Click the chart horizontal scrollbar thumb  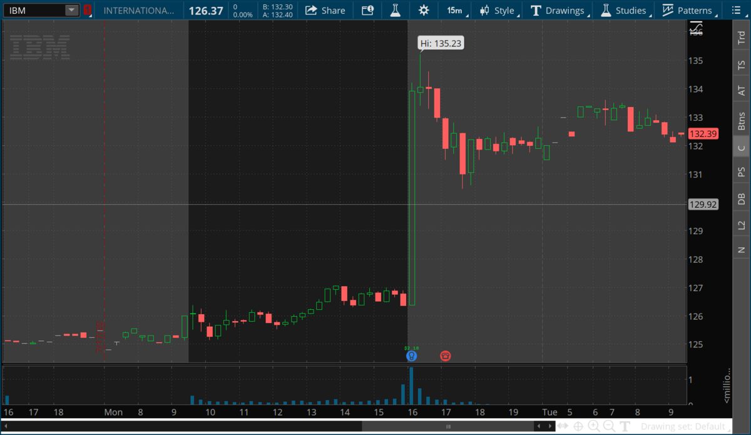point(448,426)
